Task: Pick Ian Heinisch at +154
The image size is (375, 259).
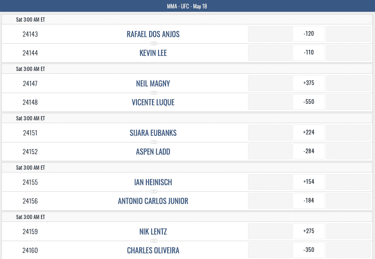Action: tap(309, 182)
